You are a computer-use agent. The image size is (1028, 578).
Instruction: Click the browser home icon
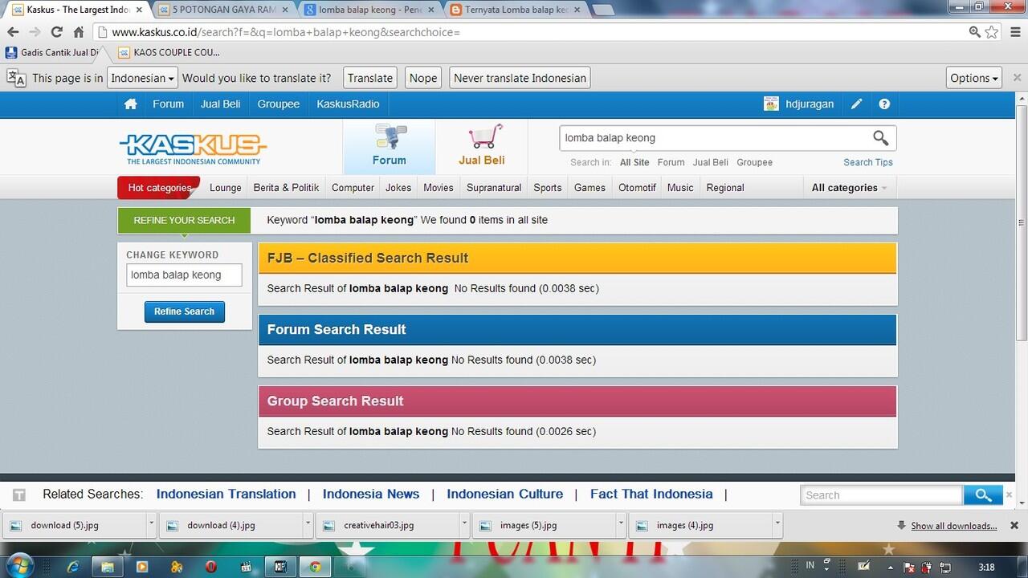78,32
